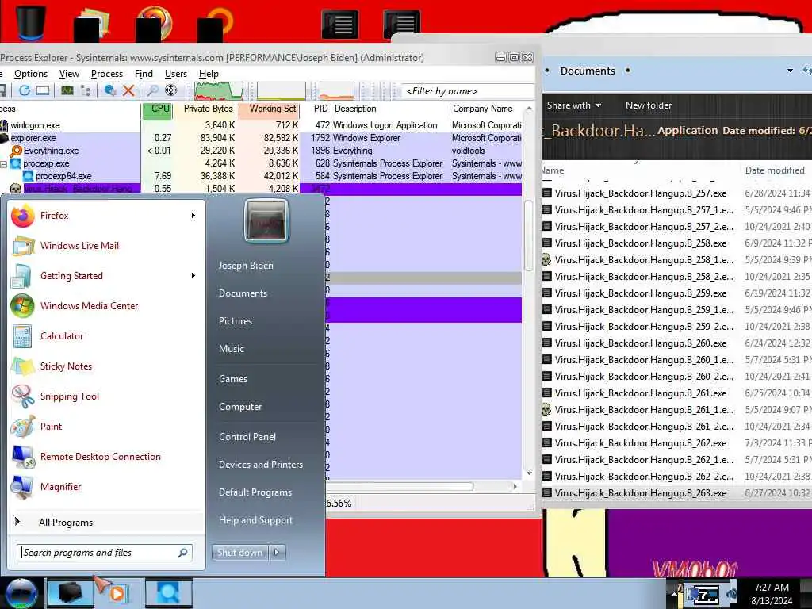Open the Process menu
The image size is (812, 609).
107,74
